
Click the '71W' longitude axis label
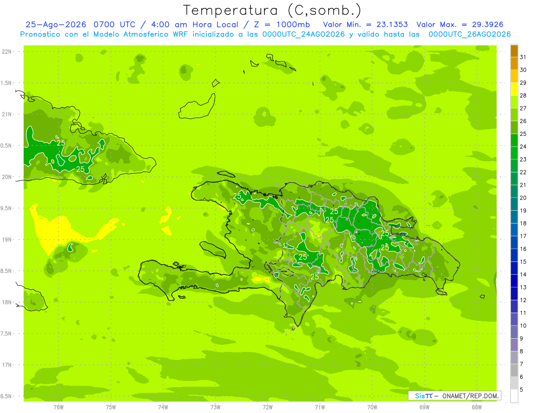coord(320,407)
